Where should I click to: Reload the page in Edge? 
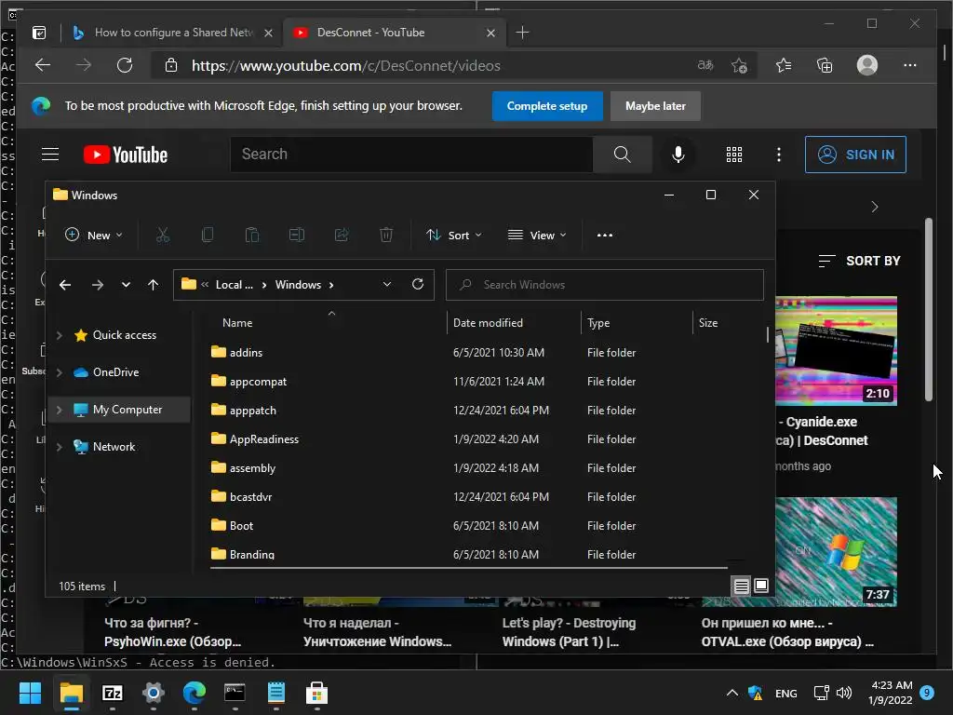click(x=125, y=66)
